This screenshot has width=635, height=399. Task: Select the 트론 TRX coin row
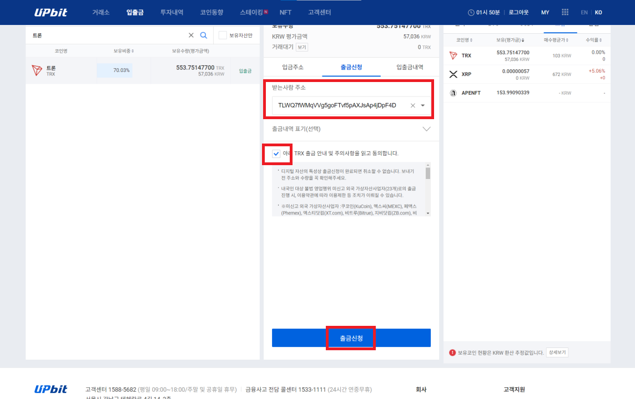coord(143,70)
